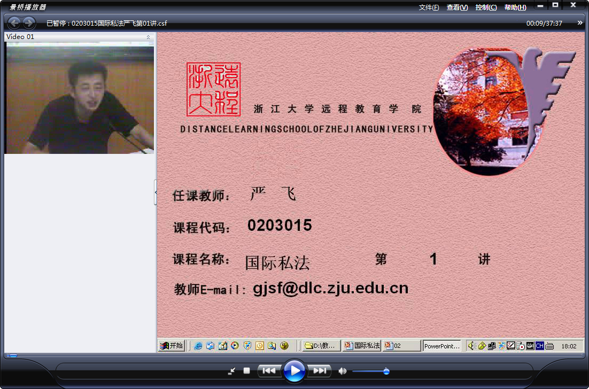
Task: Collapse the Video 01 panel chevron
Action: click(148, 37)
